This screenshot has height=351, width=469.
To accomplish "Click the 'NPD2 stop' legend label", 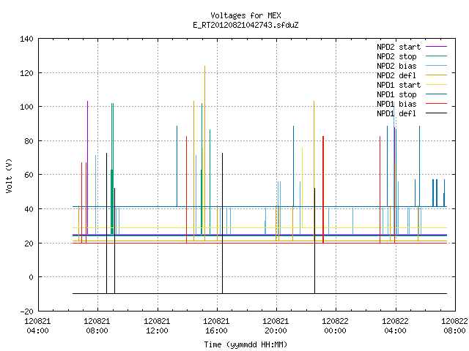I will 396,56.
